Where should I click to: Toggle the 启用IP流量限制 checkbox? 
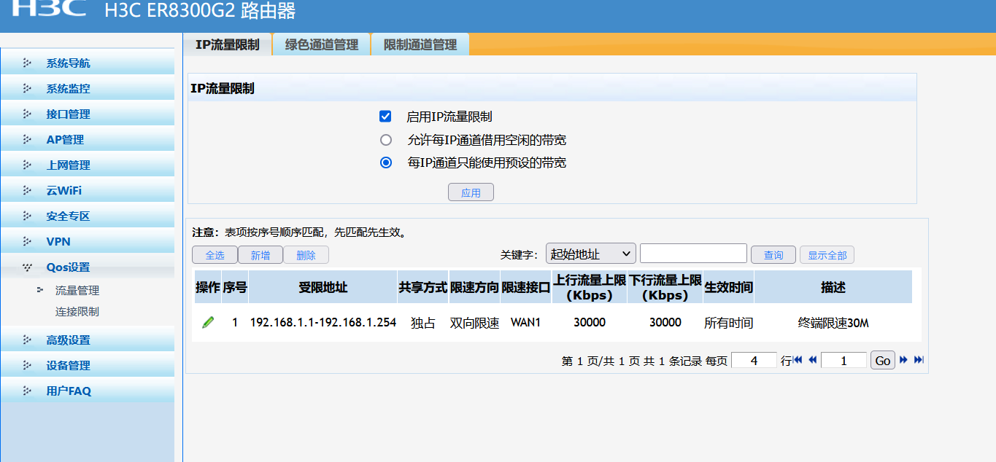385,117
